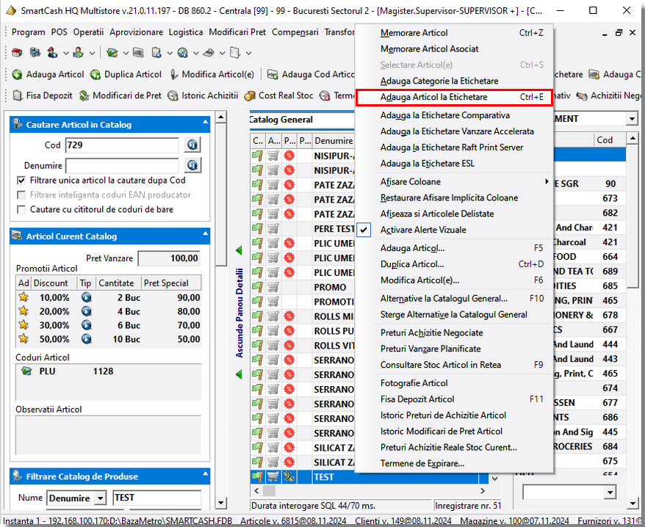Select Adauga la Etichetare ESL
The width and height of the screenshot is (645, 527).
coord(454,164)
